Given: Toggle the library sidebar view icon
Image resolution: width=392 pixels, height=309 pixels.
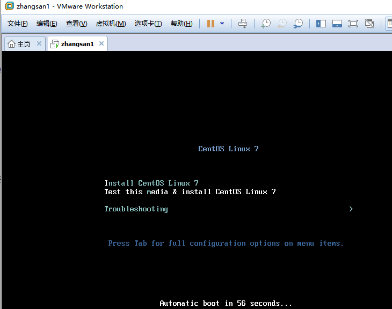Looking at the screenshot, I should pyautogui.click(x=321, y=24).
